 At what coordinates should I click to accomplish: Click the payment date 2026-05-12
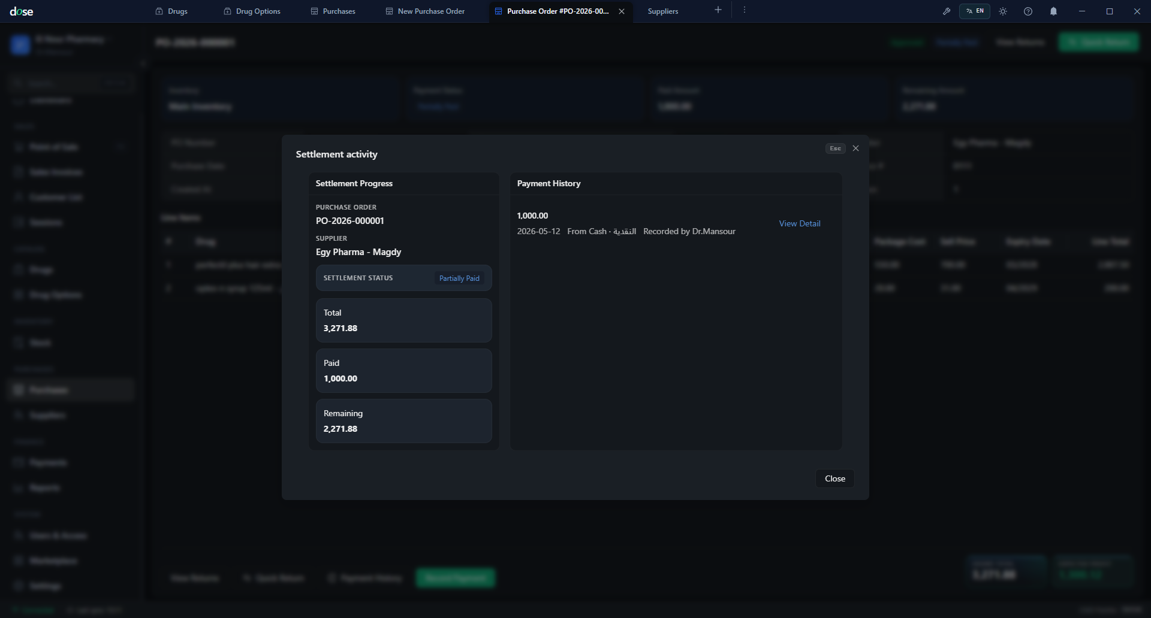pyautogui.click(x=538, y=231)
